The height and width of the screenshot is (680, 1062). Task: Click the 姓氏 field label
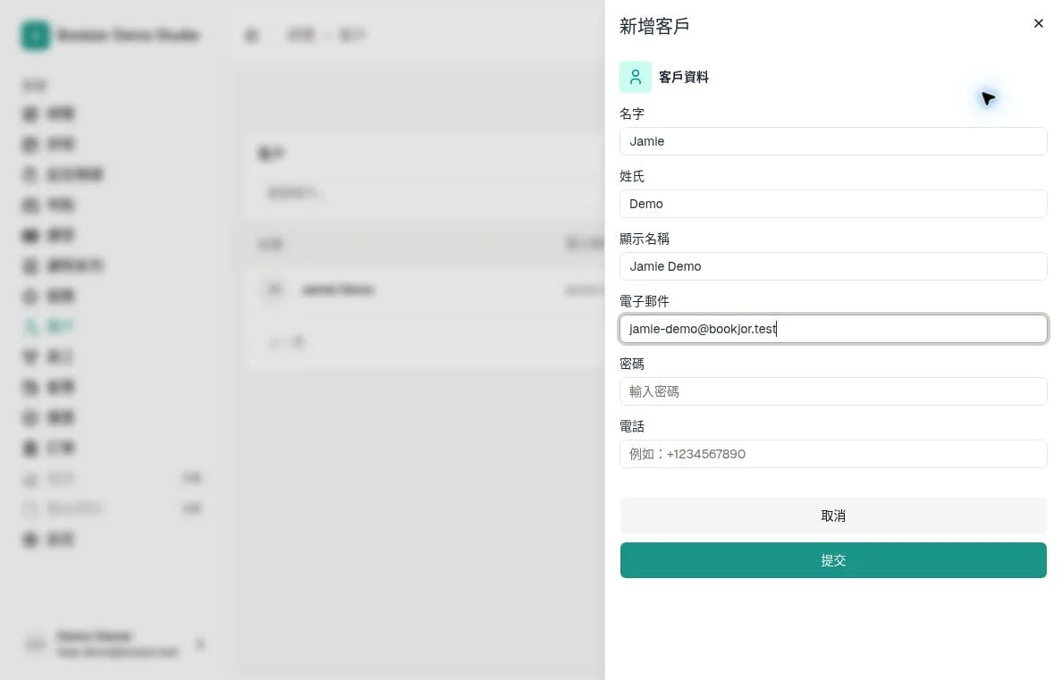click(631, 176)
